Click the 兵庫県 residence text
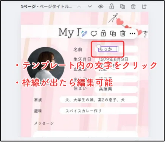The height and width of the screenshot is (142, 166). pyautogui.click(x=105, y=89)
